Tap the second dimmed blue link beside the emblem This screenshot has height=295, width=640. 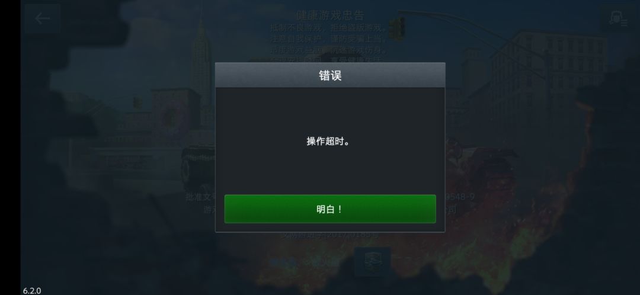(325, 263)
